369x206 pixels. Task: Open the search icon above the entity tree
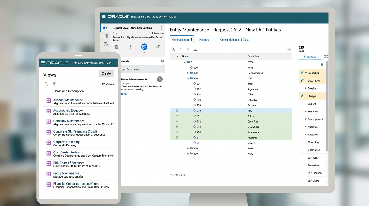click(x=173, y=49)
